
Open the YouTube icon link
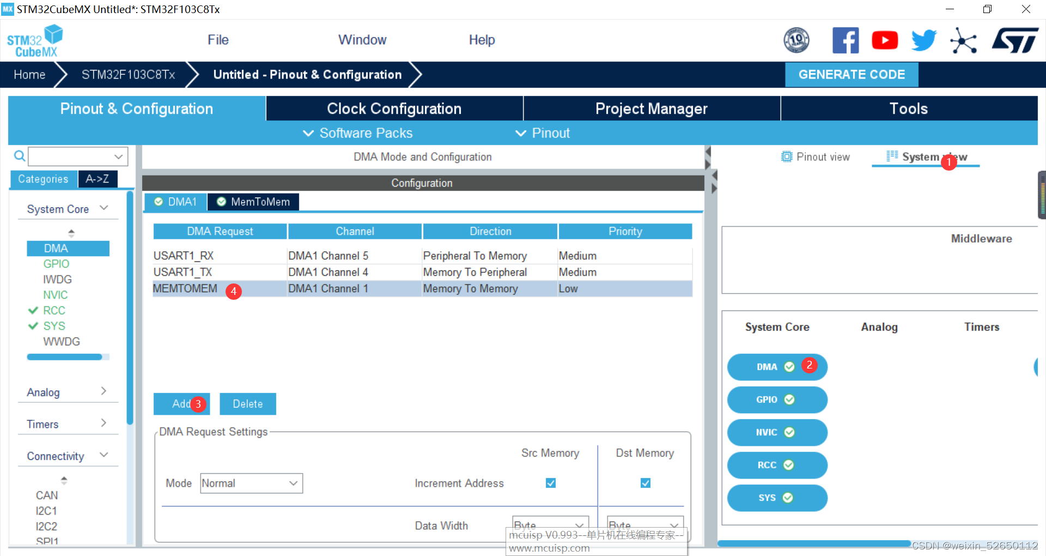pos(885,40)
